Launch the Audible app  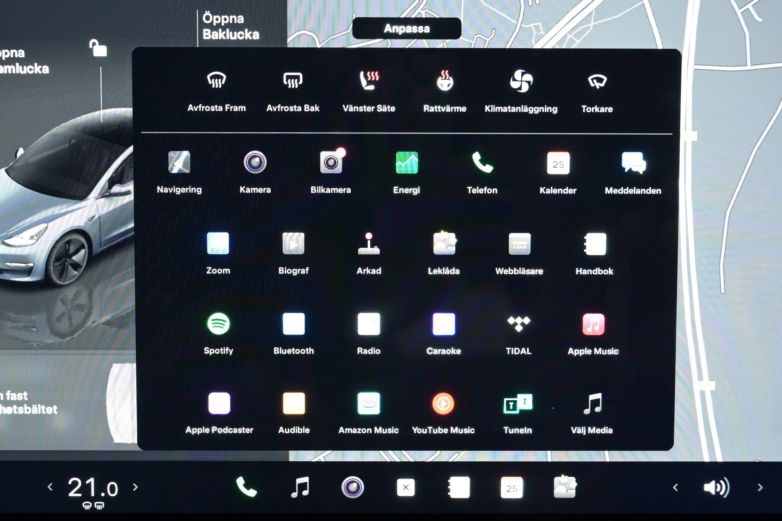tap(294, 413)
